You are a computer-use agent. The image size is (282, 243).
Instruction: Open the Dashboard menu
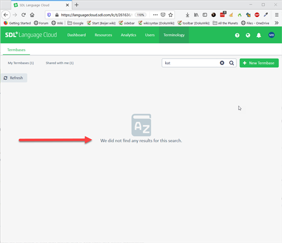(77, 35)
